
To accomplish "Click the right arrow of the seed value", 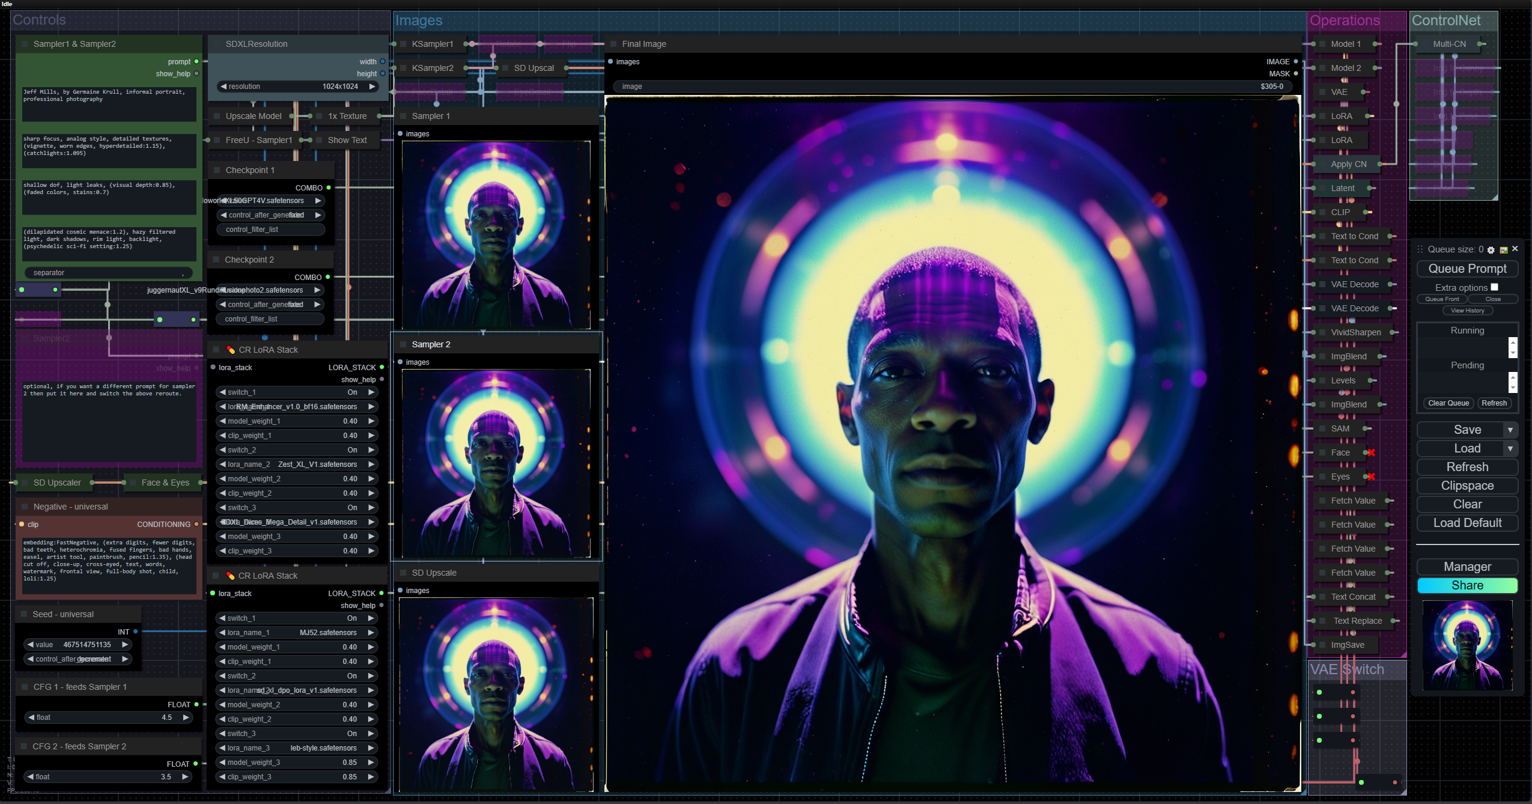I will 125,645.
